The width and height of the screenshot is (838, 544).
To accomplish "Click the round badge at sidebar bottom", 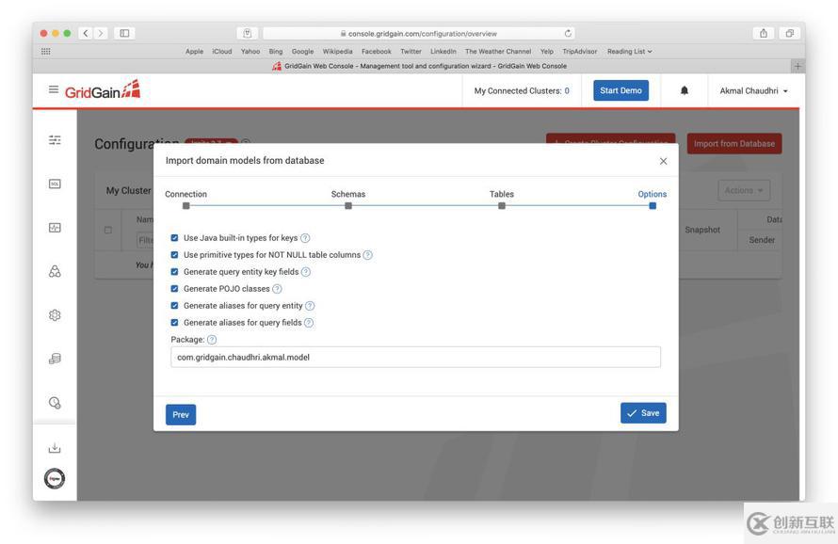I will point(55,479).
